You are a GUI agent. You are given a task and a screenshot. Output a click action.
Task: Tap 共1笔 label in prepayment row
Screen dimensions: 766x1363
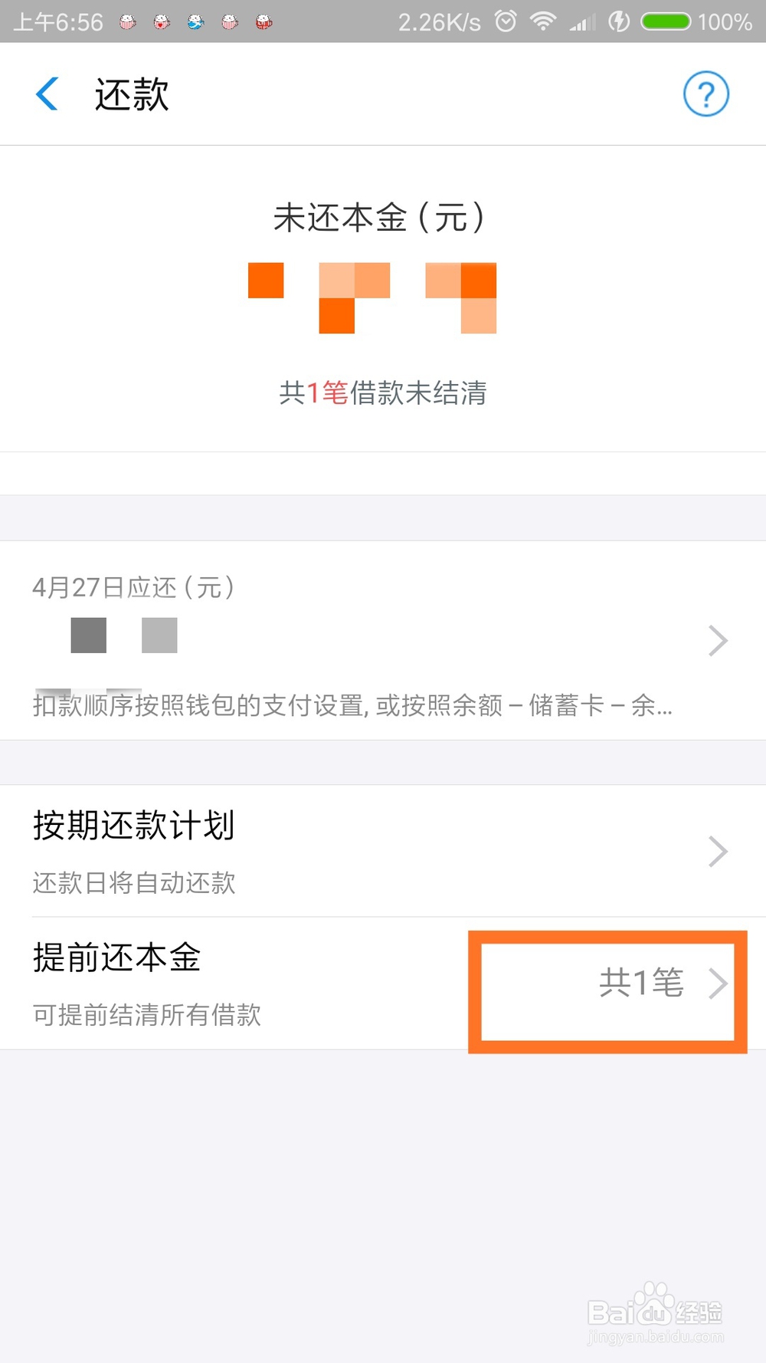coord(641,983)
